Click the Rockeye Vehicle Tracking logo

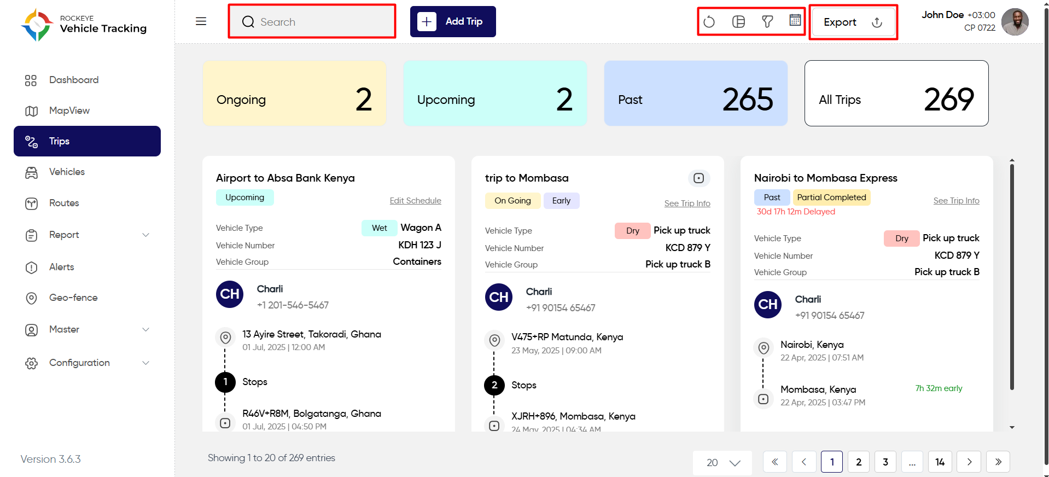84,25
